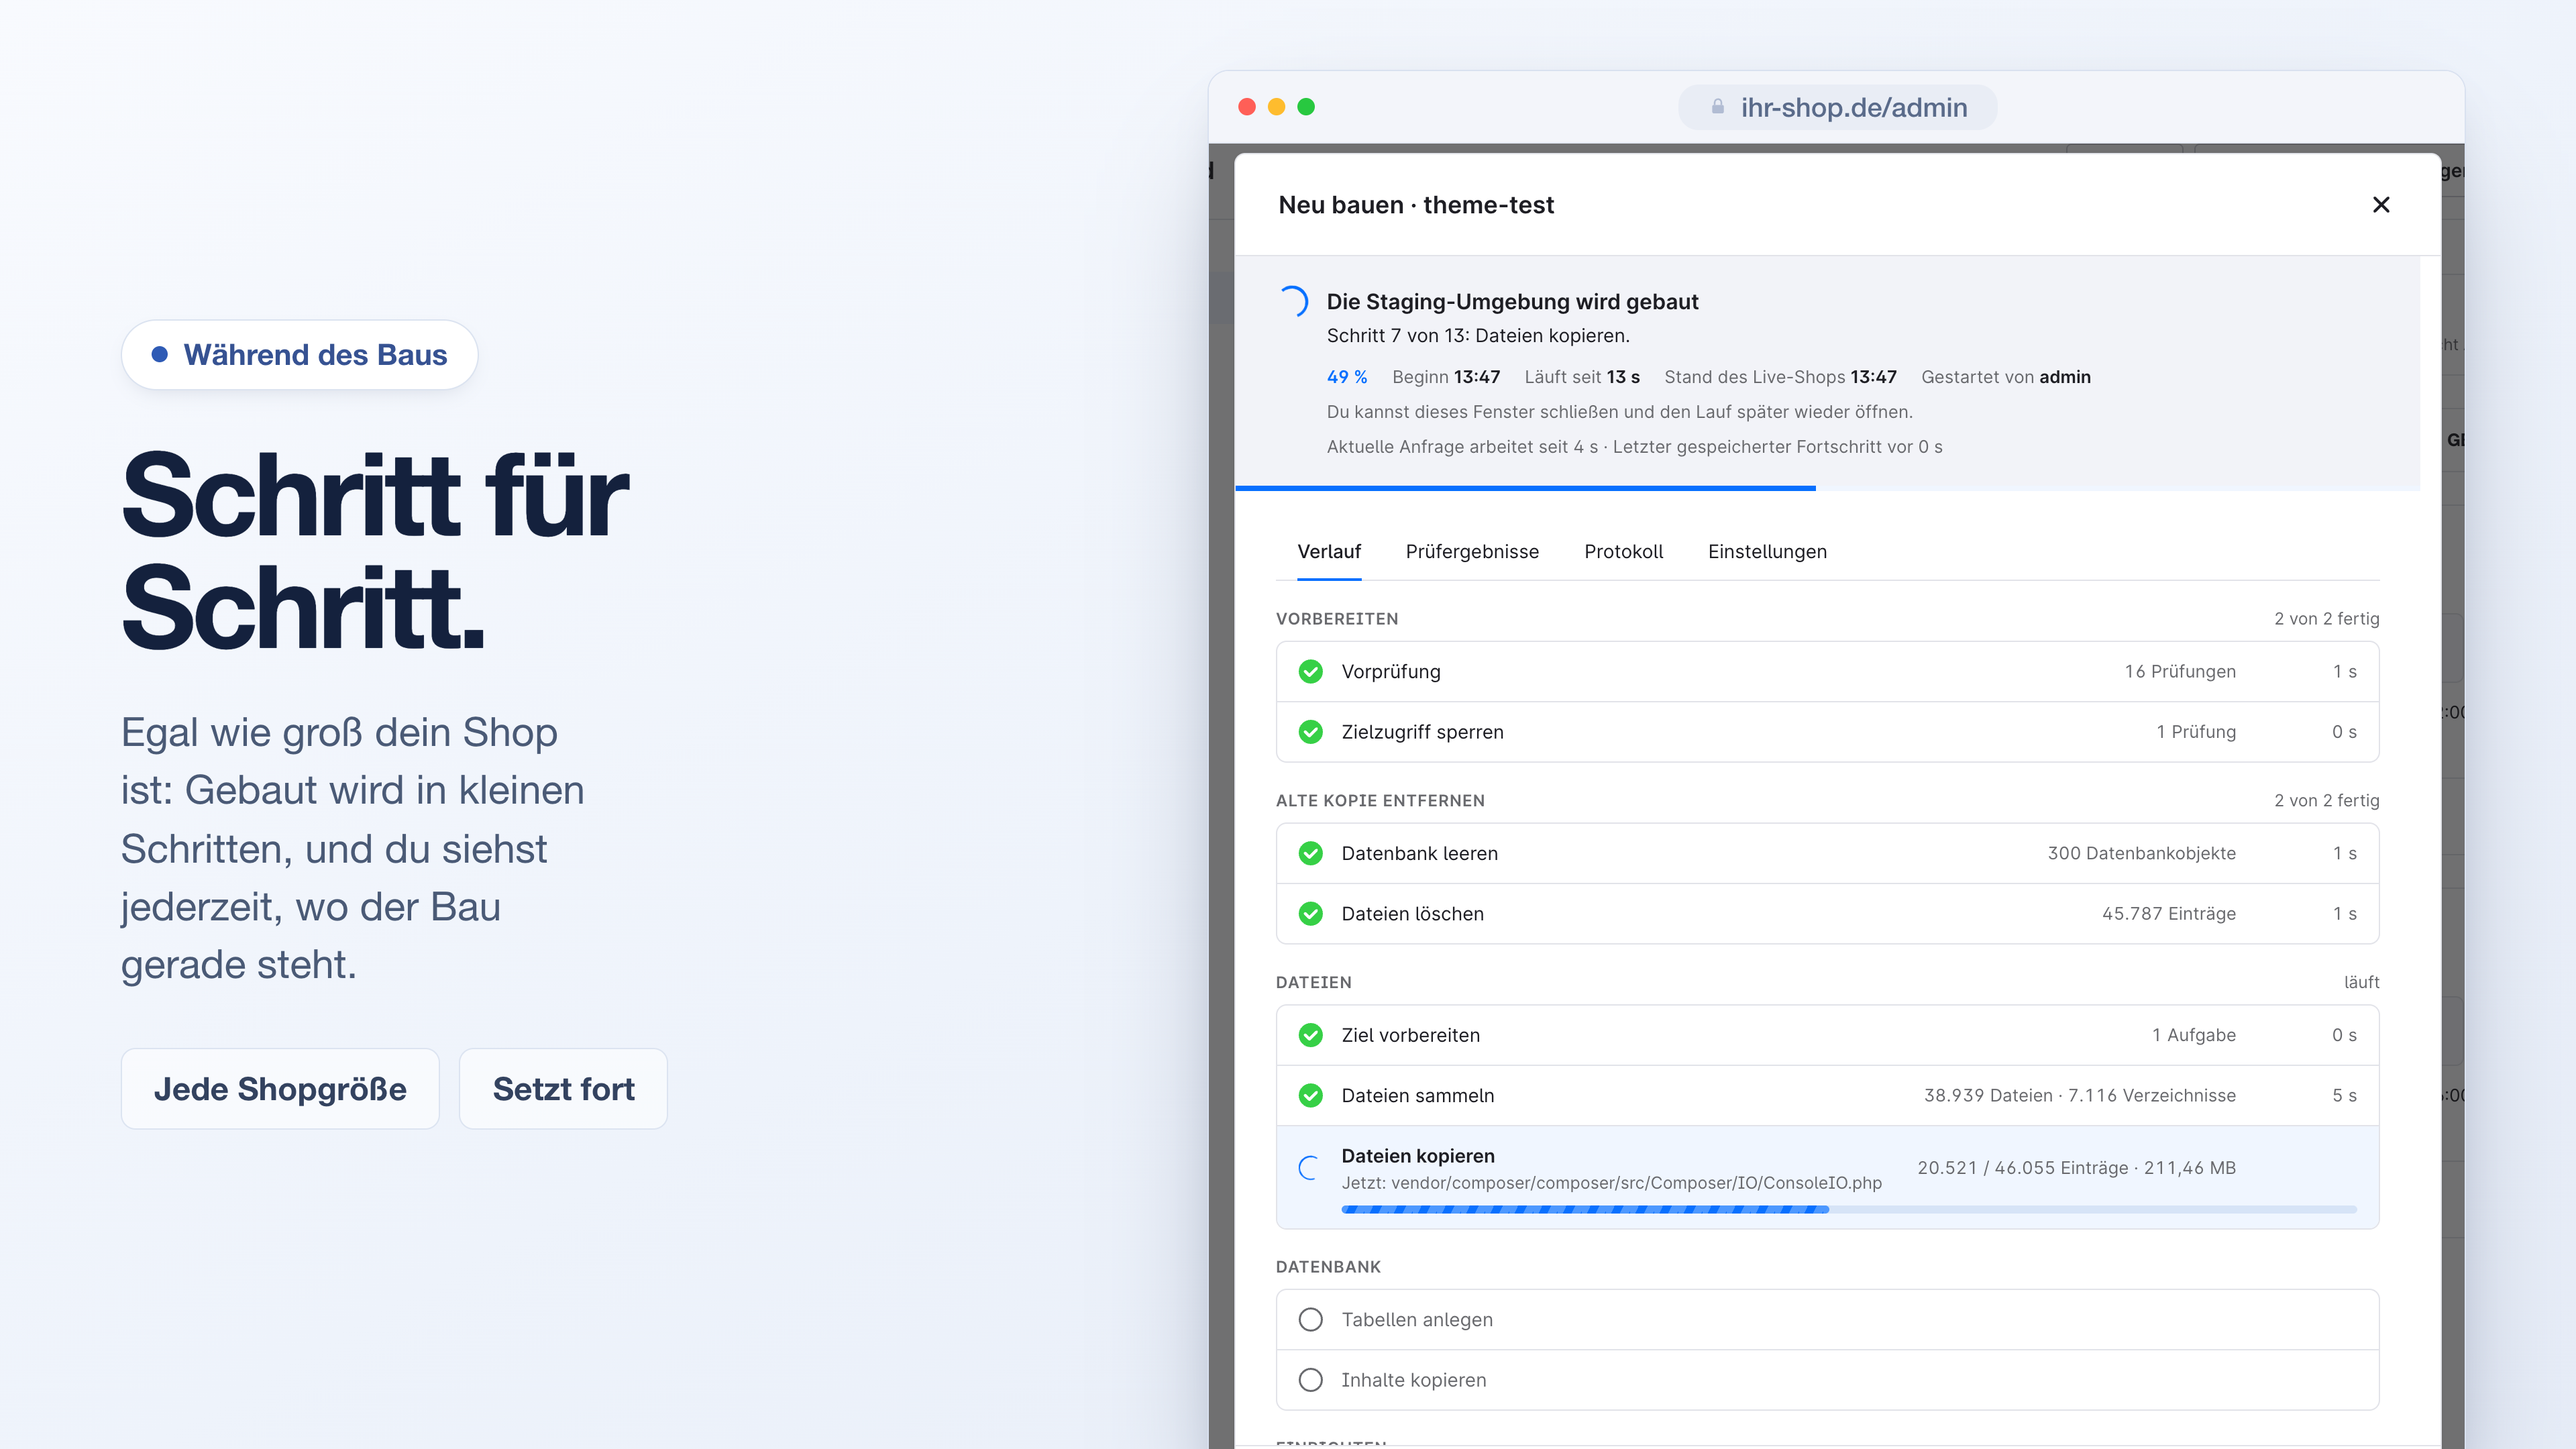2576x1449 pixels.
Task: Click the check icon beside Dateien löschen
Action: point(1310,914)
